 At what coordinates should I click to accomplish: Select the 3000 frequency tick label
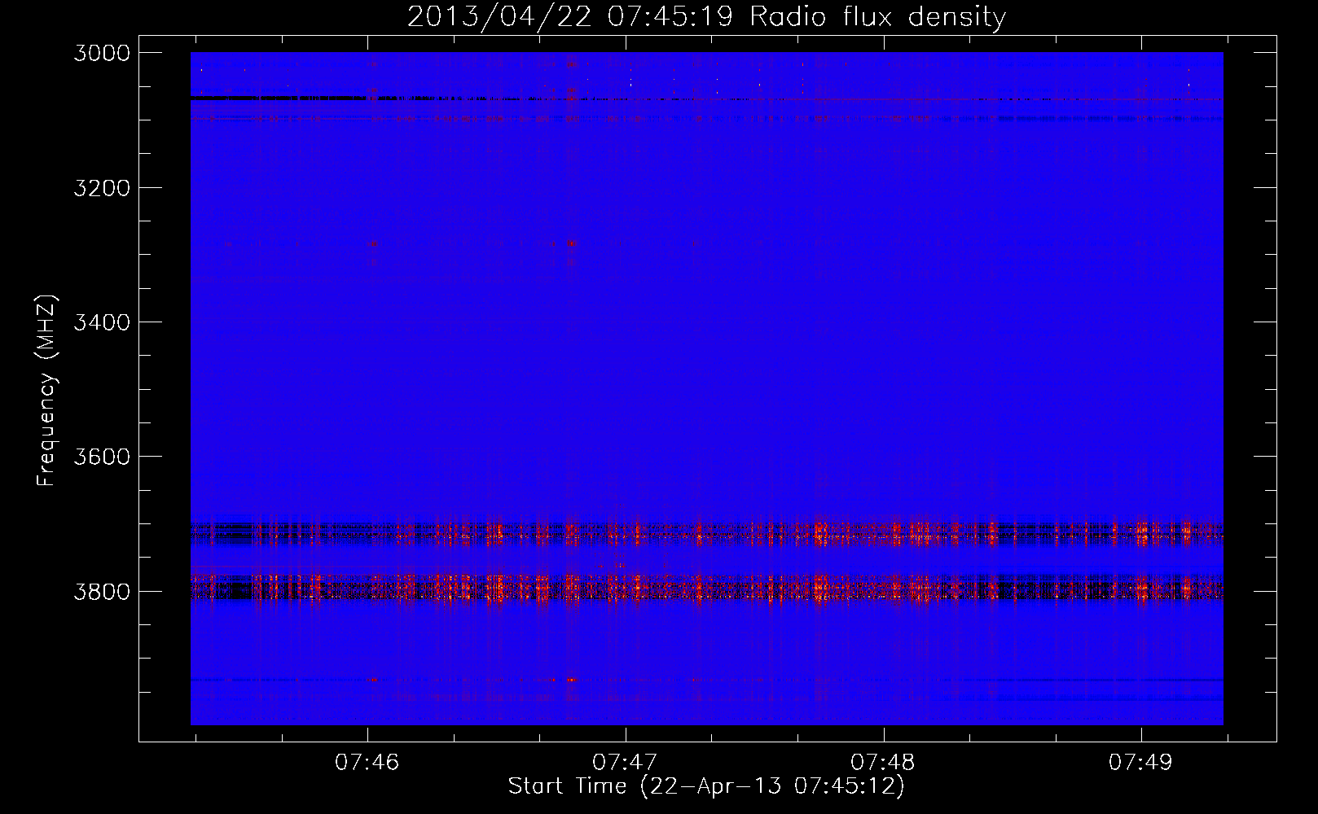click(102, 53)
